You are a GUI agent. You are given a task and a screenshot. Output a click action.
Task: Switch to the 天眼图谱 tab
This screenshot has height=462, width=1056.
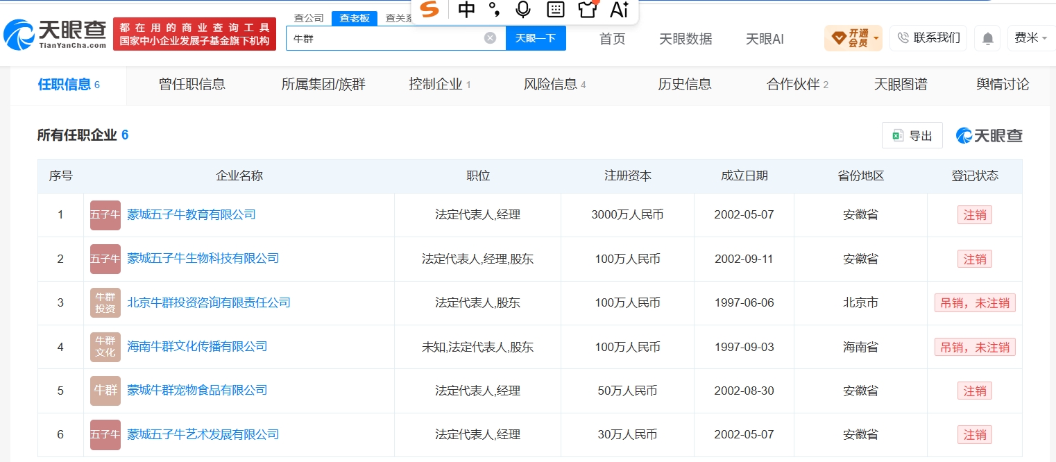901,85
